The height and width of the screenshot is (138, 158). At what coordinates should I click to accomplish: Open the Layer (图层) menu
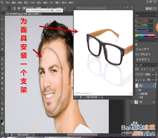tap(26, 3)
